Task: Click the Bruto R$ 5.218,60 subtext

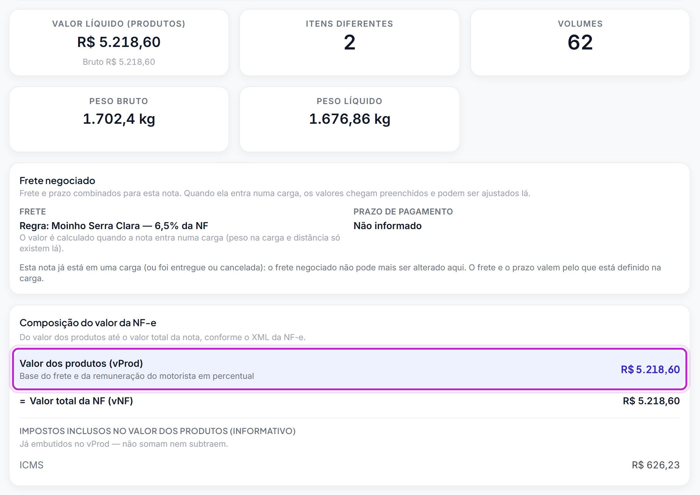Action: [x=119, y=62]
